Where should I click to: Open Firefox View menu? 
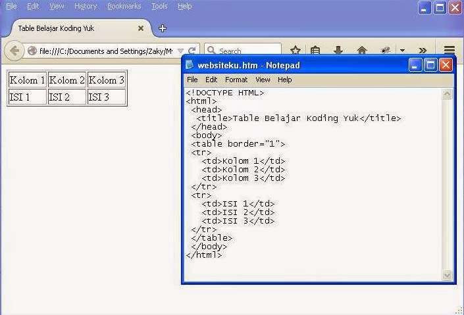click(57, 6)
